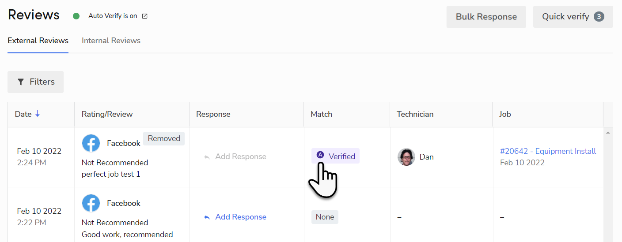Click the None match badge
This screenshot has width=622, height=242.
[325, 217]
